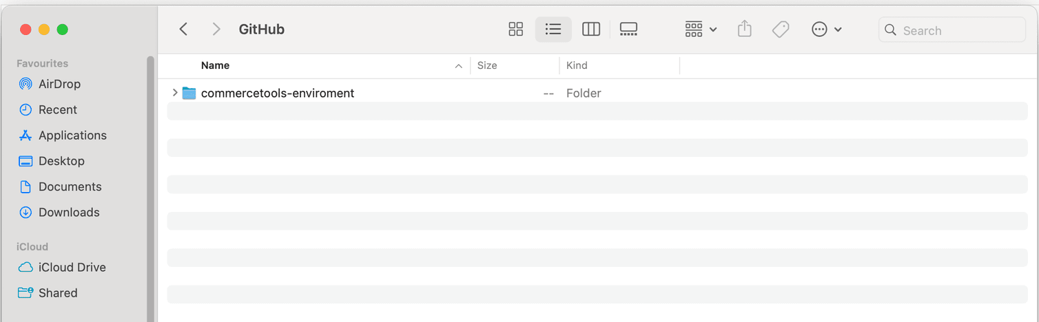Go forward with the right chevron
Screen dimensions: 1039x322
pyautogui.click(x=216, y=30)
